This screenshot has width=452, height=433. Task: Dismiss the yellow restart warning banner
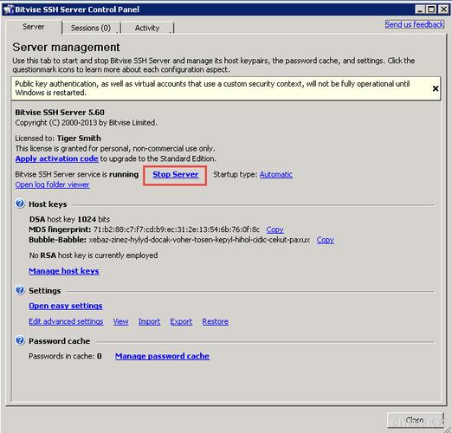click(x=436, y=88)
